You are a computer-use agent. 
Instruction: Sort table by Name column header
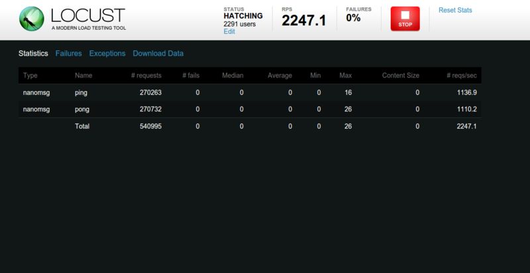[83, 76]
